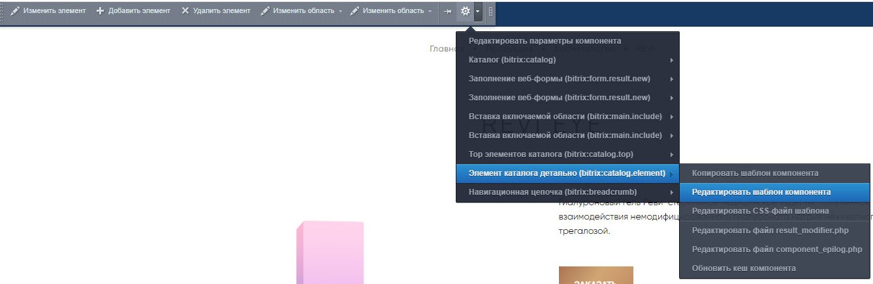Choose Редактировать шаблон компонента in submenu

click(761, 192)
